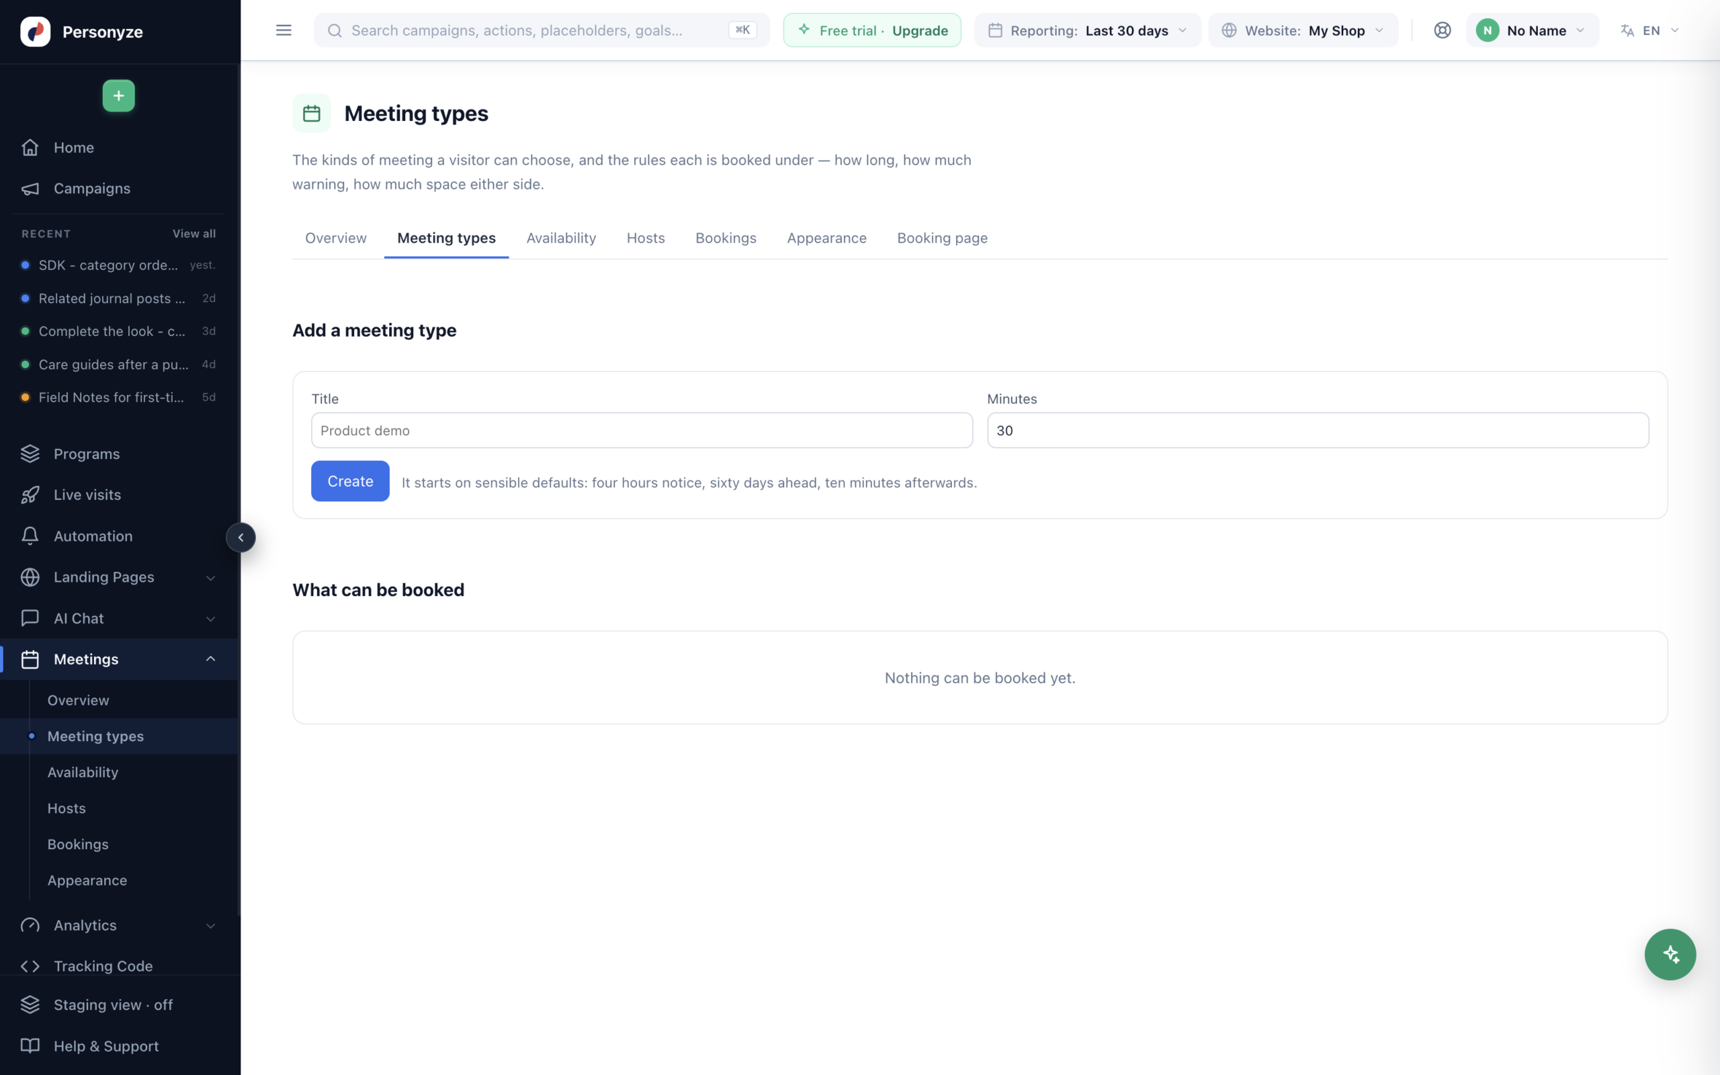
Task: Click the green plus create button
Action: (x=119, y=95)
